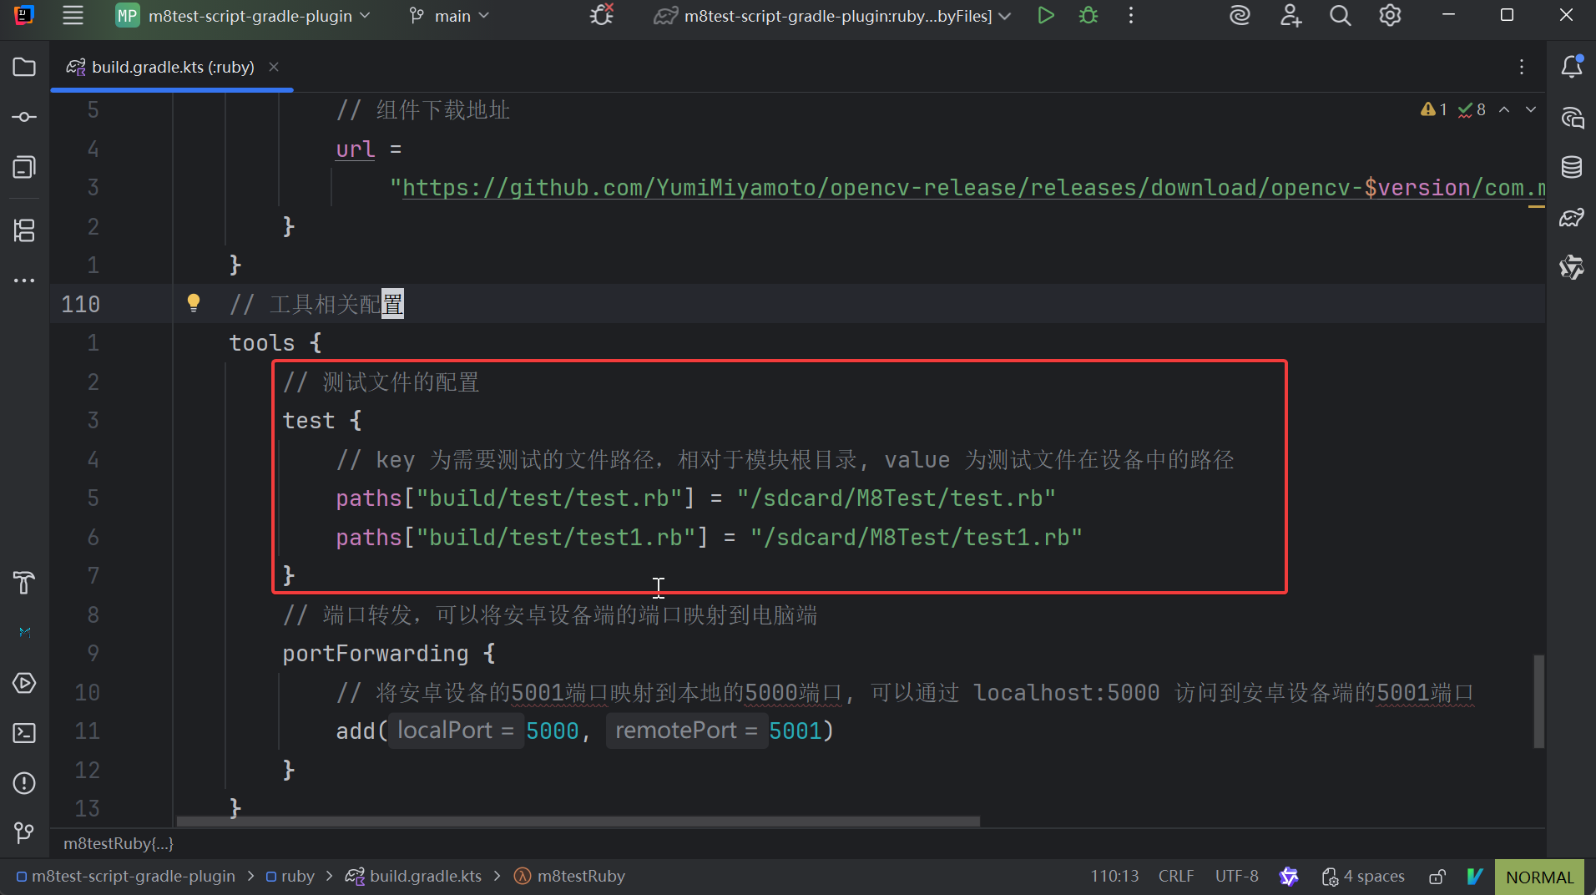Open the Project folder tool window
Screen dimensions: 1596x895
[x=24, y=67]
